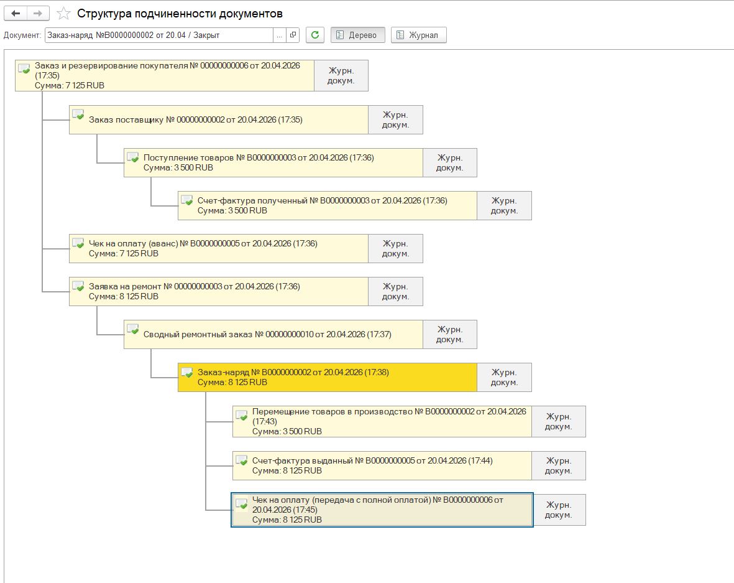Click the forward navigation arrow
Screen dimensions: 734x583
point(37,13)
